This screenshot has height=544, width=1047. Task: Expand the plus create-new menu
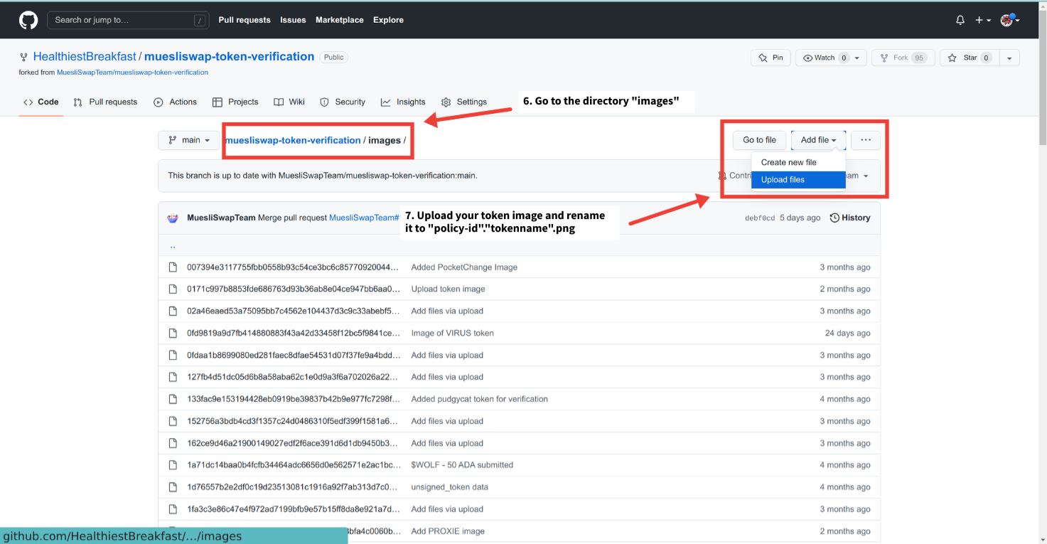tap(983, 20)
